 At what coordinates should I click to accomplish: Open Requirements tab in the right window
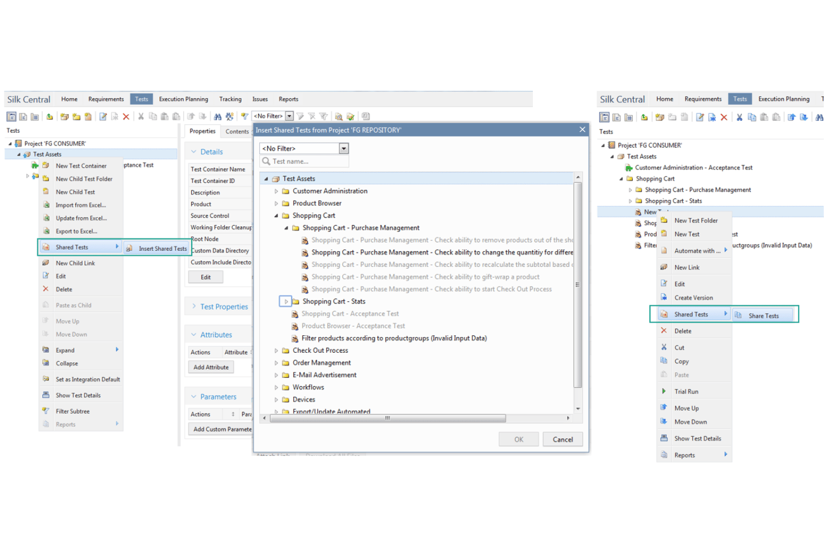pos(703,99)
